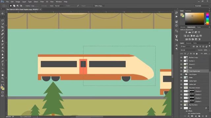Image resolution: width=211 pixels, height=118 pixels.
Task: Toggle lock transparent pixels
Action: click(185, 54)
